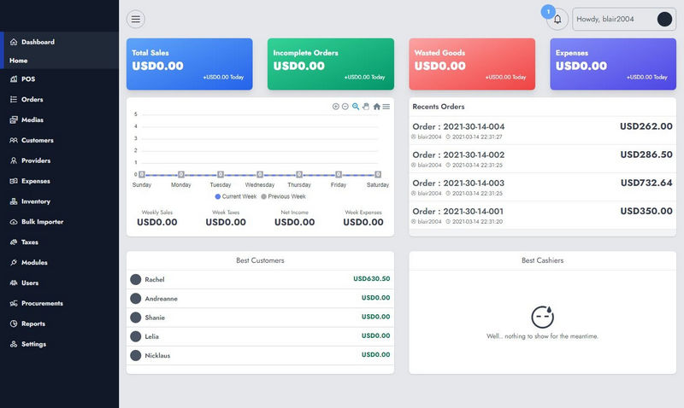Open the Expenses summary card
The height and width of the screenshot is (408, 684).
[x=613, y=64]
